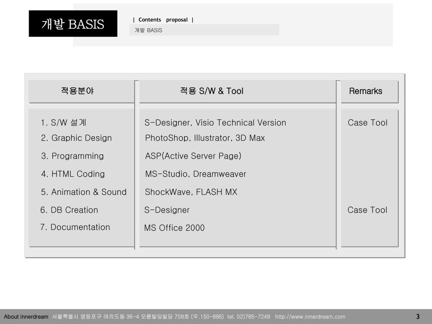Click ShockWave, FLASH MX entry

(x=191, y=192)
